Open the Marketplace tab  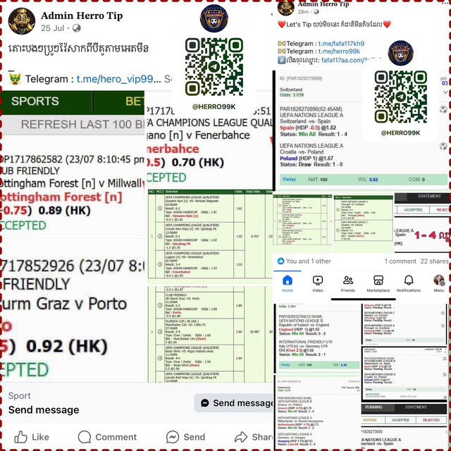(378, 283)
